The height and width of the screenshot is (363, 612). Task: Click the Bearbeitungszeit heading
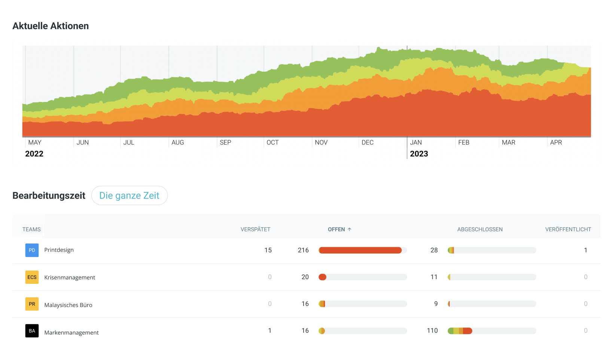(x=49, y=196)
